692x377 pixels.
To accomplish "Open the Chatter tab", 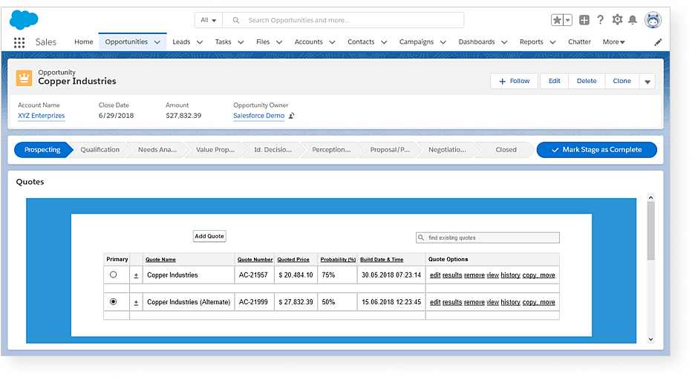I will click(x=579, y=42).
